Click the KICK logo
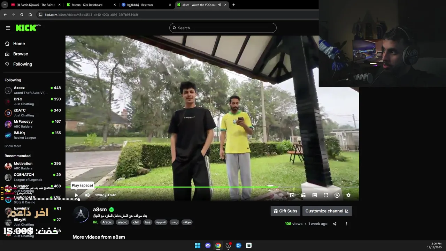Viewport: 446px width, 251px height. [x=28, y=28]
